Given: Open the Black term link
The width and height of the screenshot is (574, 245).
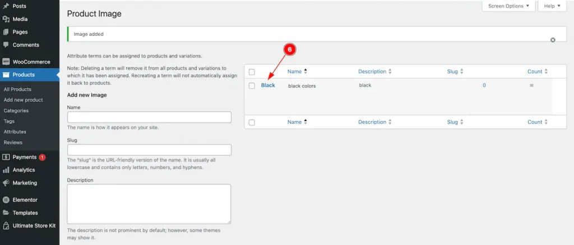Looking at the screenshot, I should [x=268, y=85].
